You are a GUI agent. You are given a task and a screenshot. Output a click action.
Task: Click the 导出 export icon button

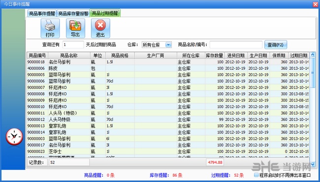tap(75, 28)
